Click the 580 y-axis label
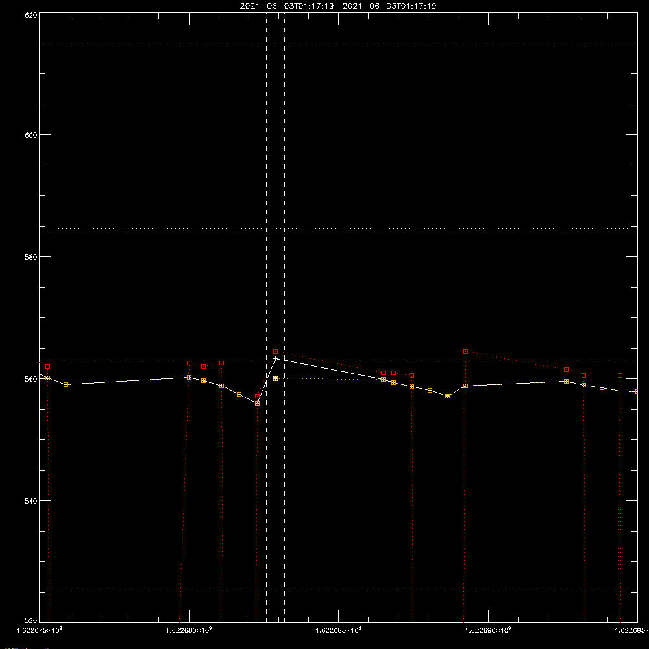 click(x=31, y=256)
